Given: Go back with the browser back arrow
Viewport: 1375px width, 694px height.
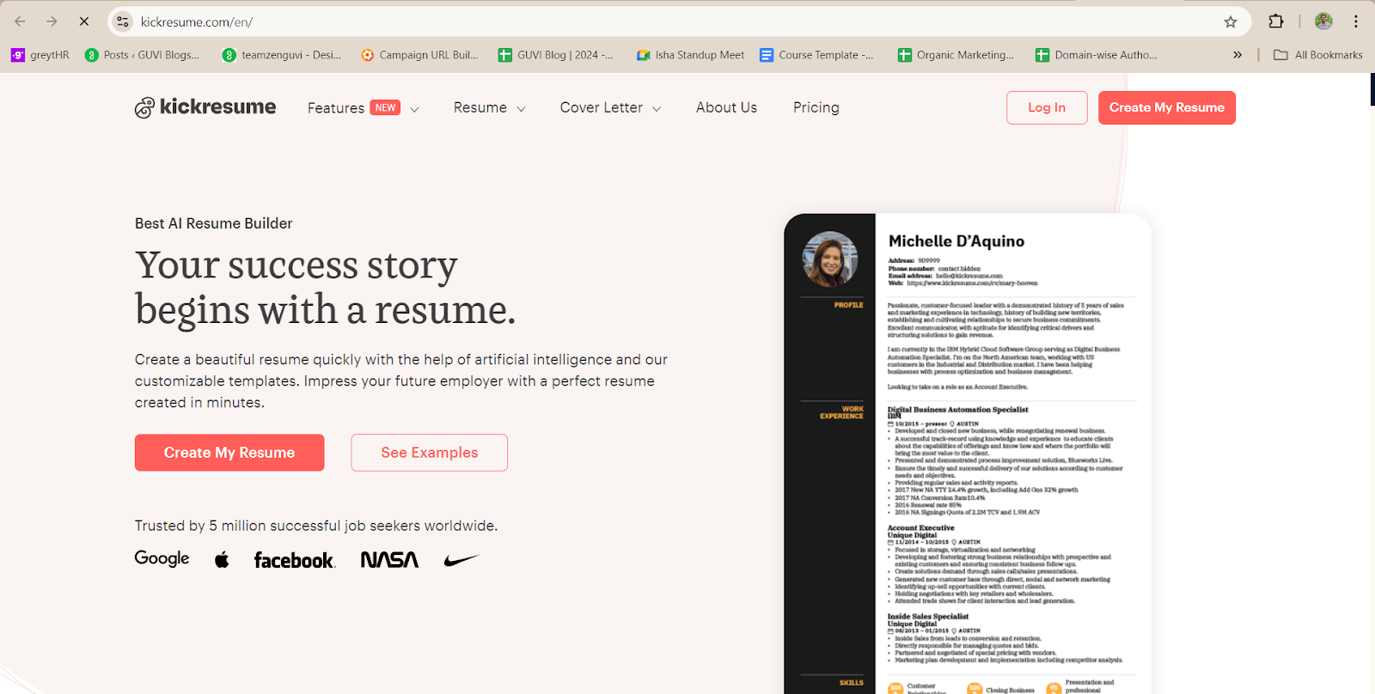Looking at the screenshot, I should tap(20, 21).
